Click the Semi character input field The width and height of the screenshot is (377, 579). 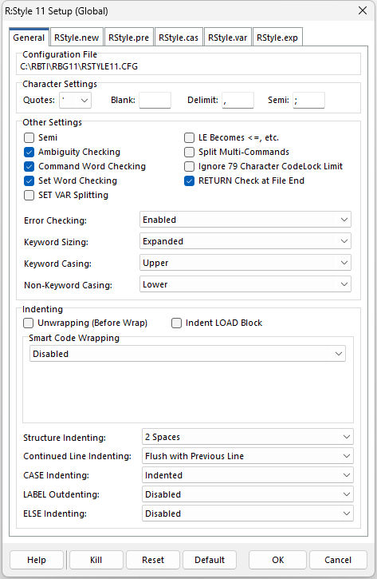tap(308, 101)
